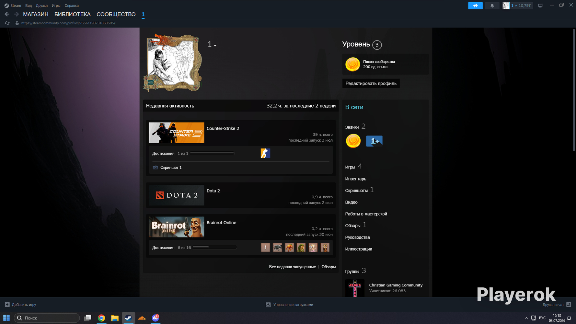Open Google Chrome from the taskbar
This screenshot has width=576, height=324.
click(x=101, y=318)
